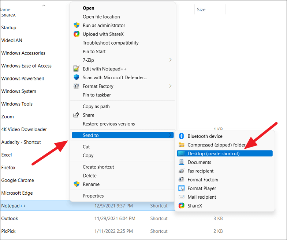Click the ShareX icon beside Upload with ShareX
287x240 pixels.
[76, 34]
